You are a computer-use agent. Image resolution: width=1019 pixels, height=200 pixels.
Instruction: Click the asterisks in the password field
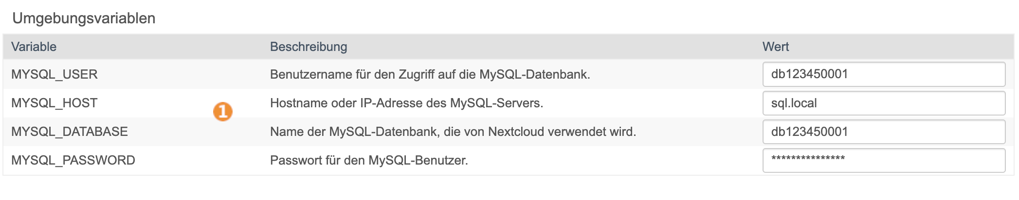pyautogui.click(x=808, y=158)
